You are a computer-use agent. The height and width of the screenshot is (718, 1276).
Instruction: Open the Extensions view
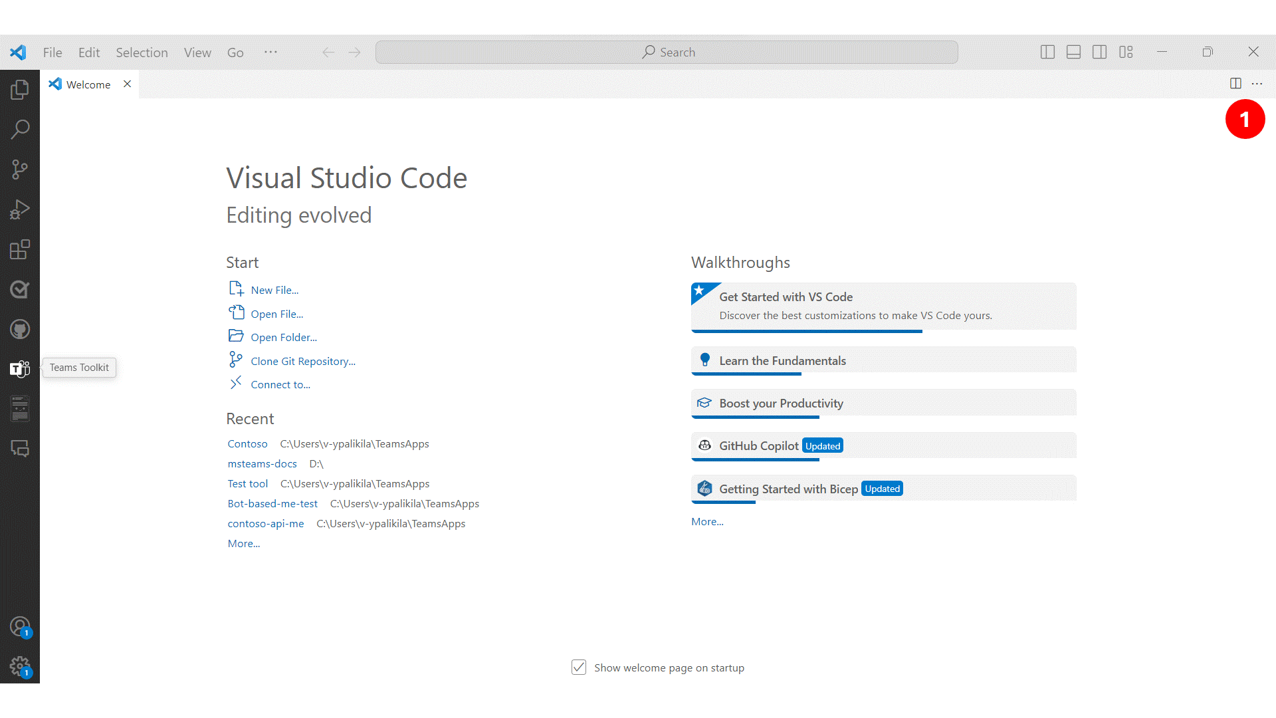[x=19, y=250]
